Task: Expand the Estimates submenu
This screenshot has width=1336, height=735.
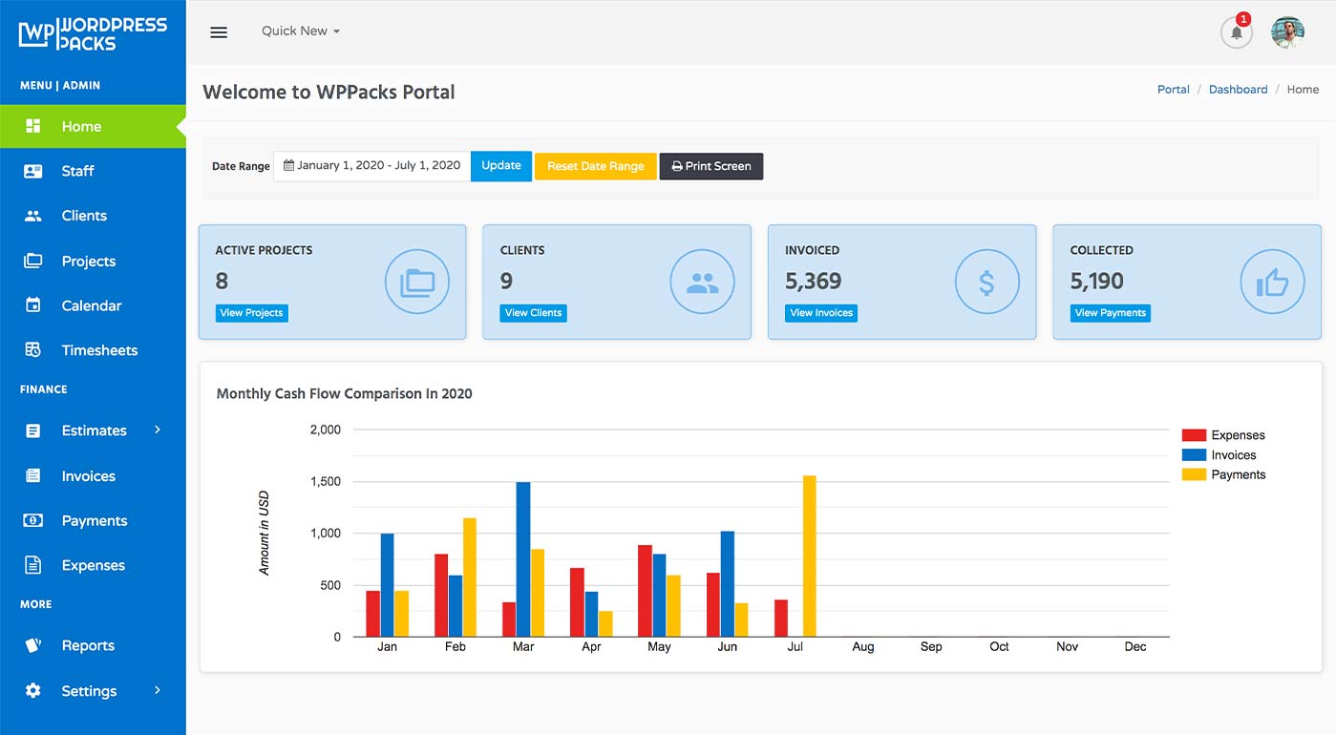Action: point(95,430)
